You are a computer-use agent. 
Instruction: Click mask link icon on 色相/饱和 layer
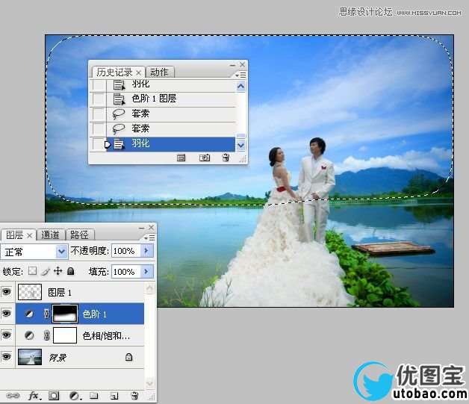(46, 335)
